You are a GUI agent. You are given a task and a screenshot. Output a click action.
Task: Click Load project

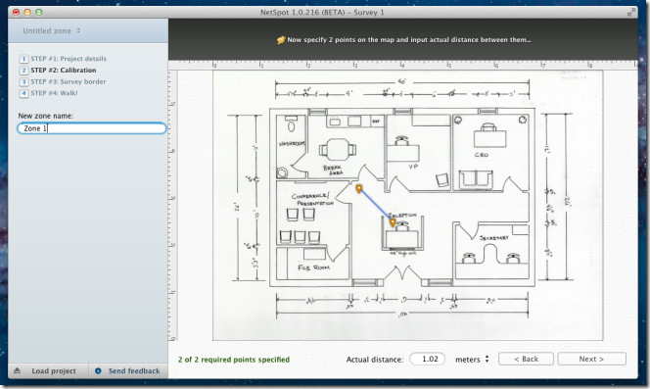pyautogui.click(x=54, y=370)
